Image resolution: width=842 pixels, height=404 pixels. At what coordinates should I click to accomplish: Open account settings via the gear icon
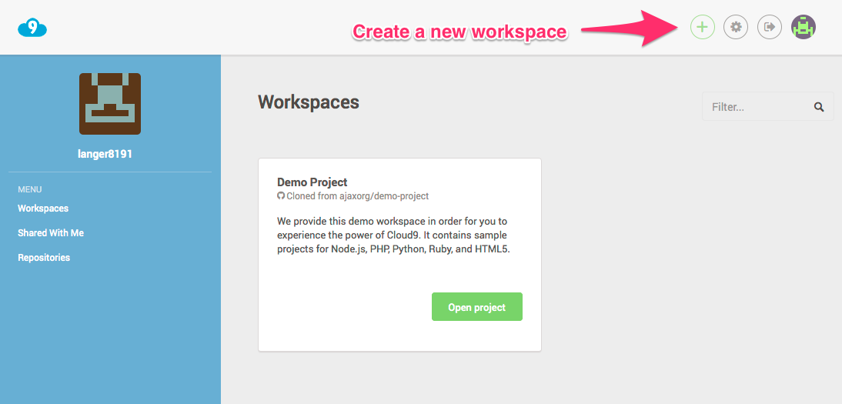point(736,26)
